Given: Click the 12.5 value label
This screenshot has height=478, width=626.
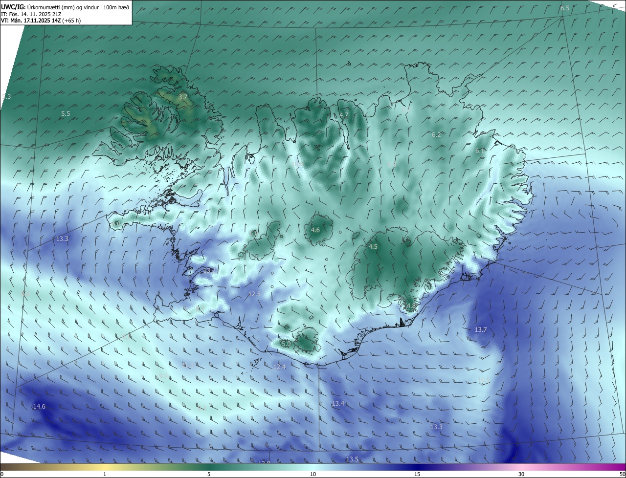Looking at the screenshot, I should (x=254, y=294).
